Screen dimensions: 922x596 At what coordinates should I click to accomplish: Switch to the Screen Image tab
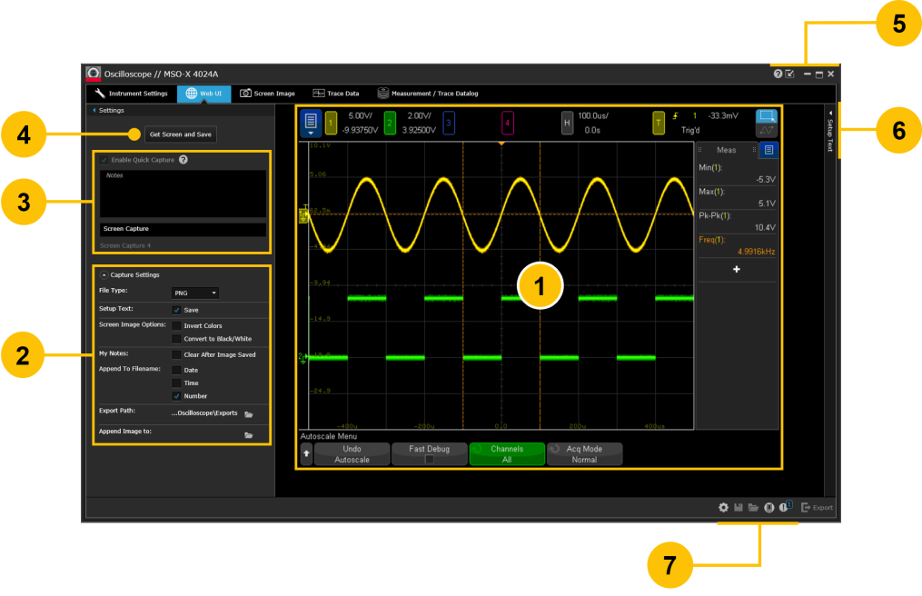coord(267,93)
